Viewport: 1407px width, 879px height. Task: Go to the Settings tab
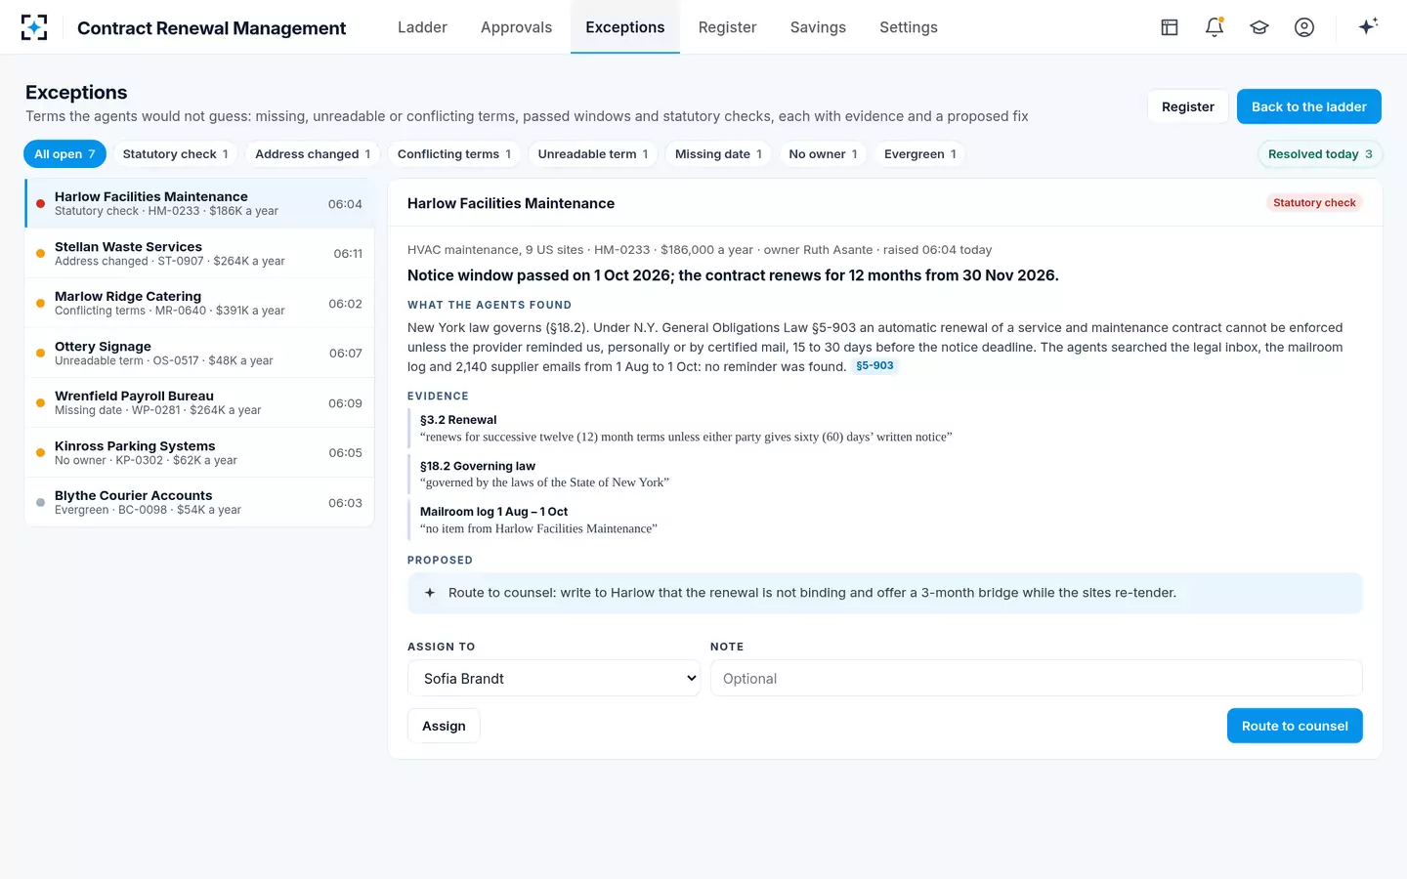tap(908, 27)
